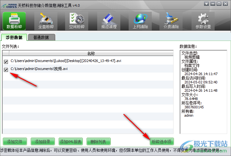Open the 参数设置 settings module
The height and width of the screenshot is (156, 231).
(203, 21)
